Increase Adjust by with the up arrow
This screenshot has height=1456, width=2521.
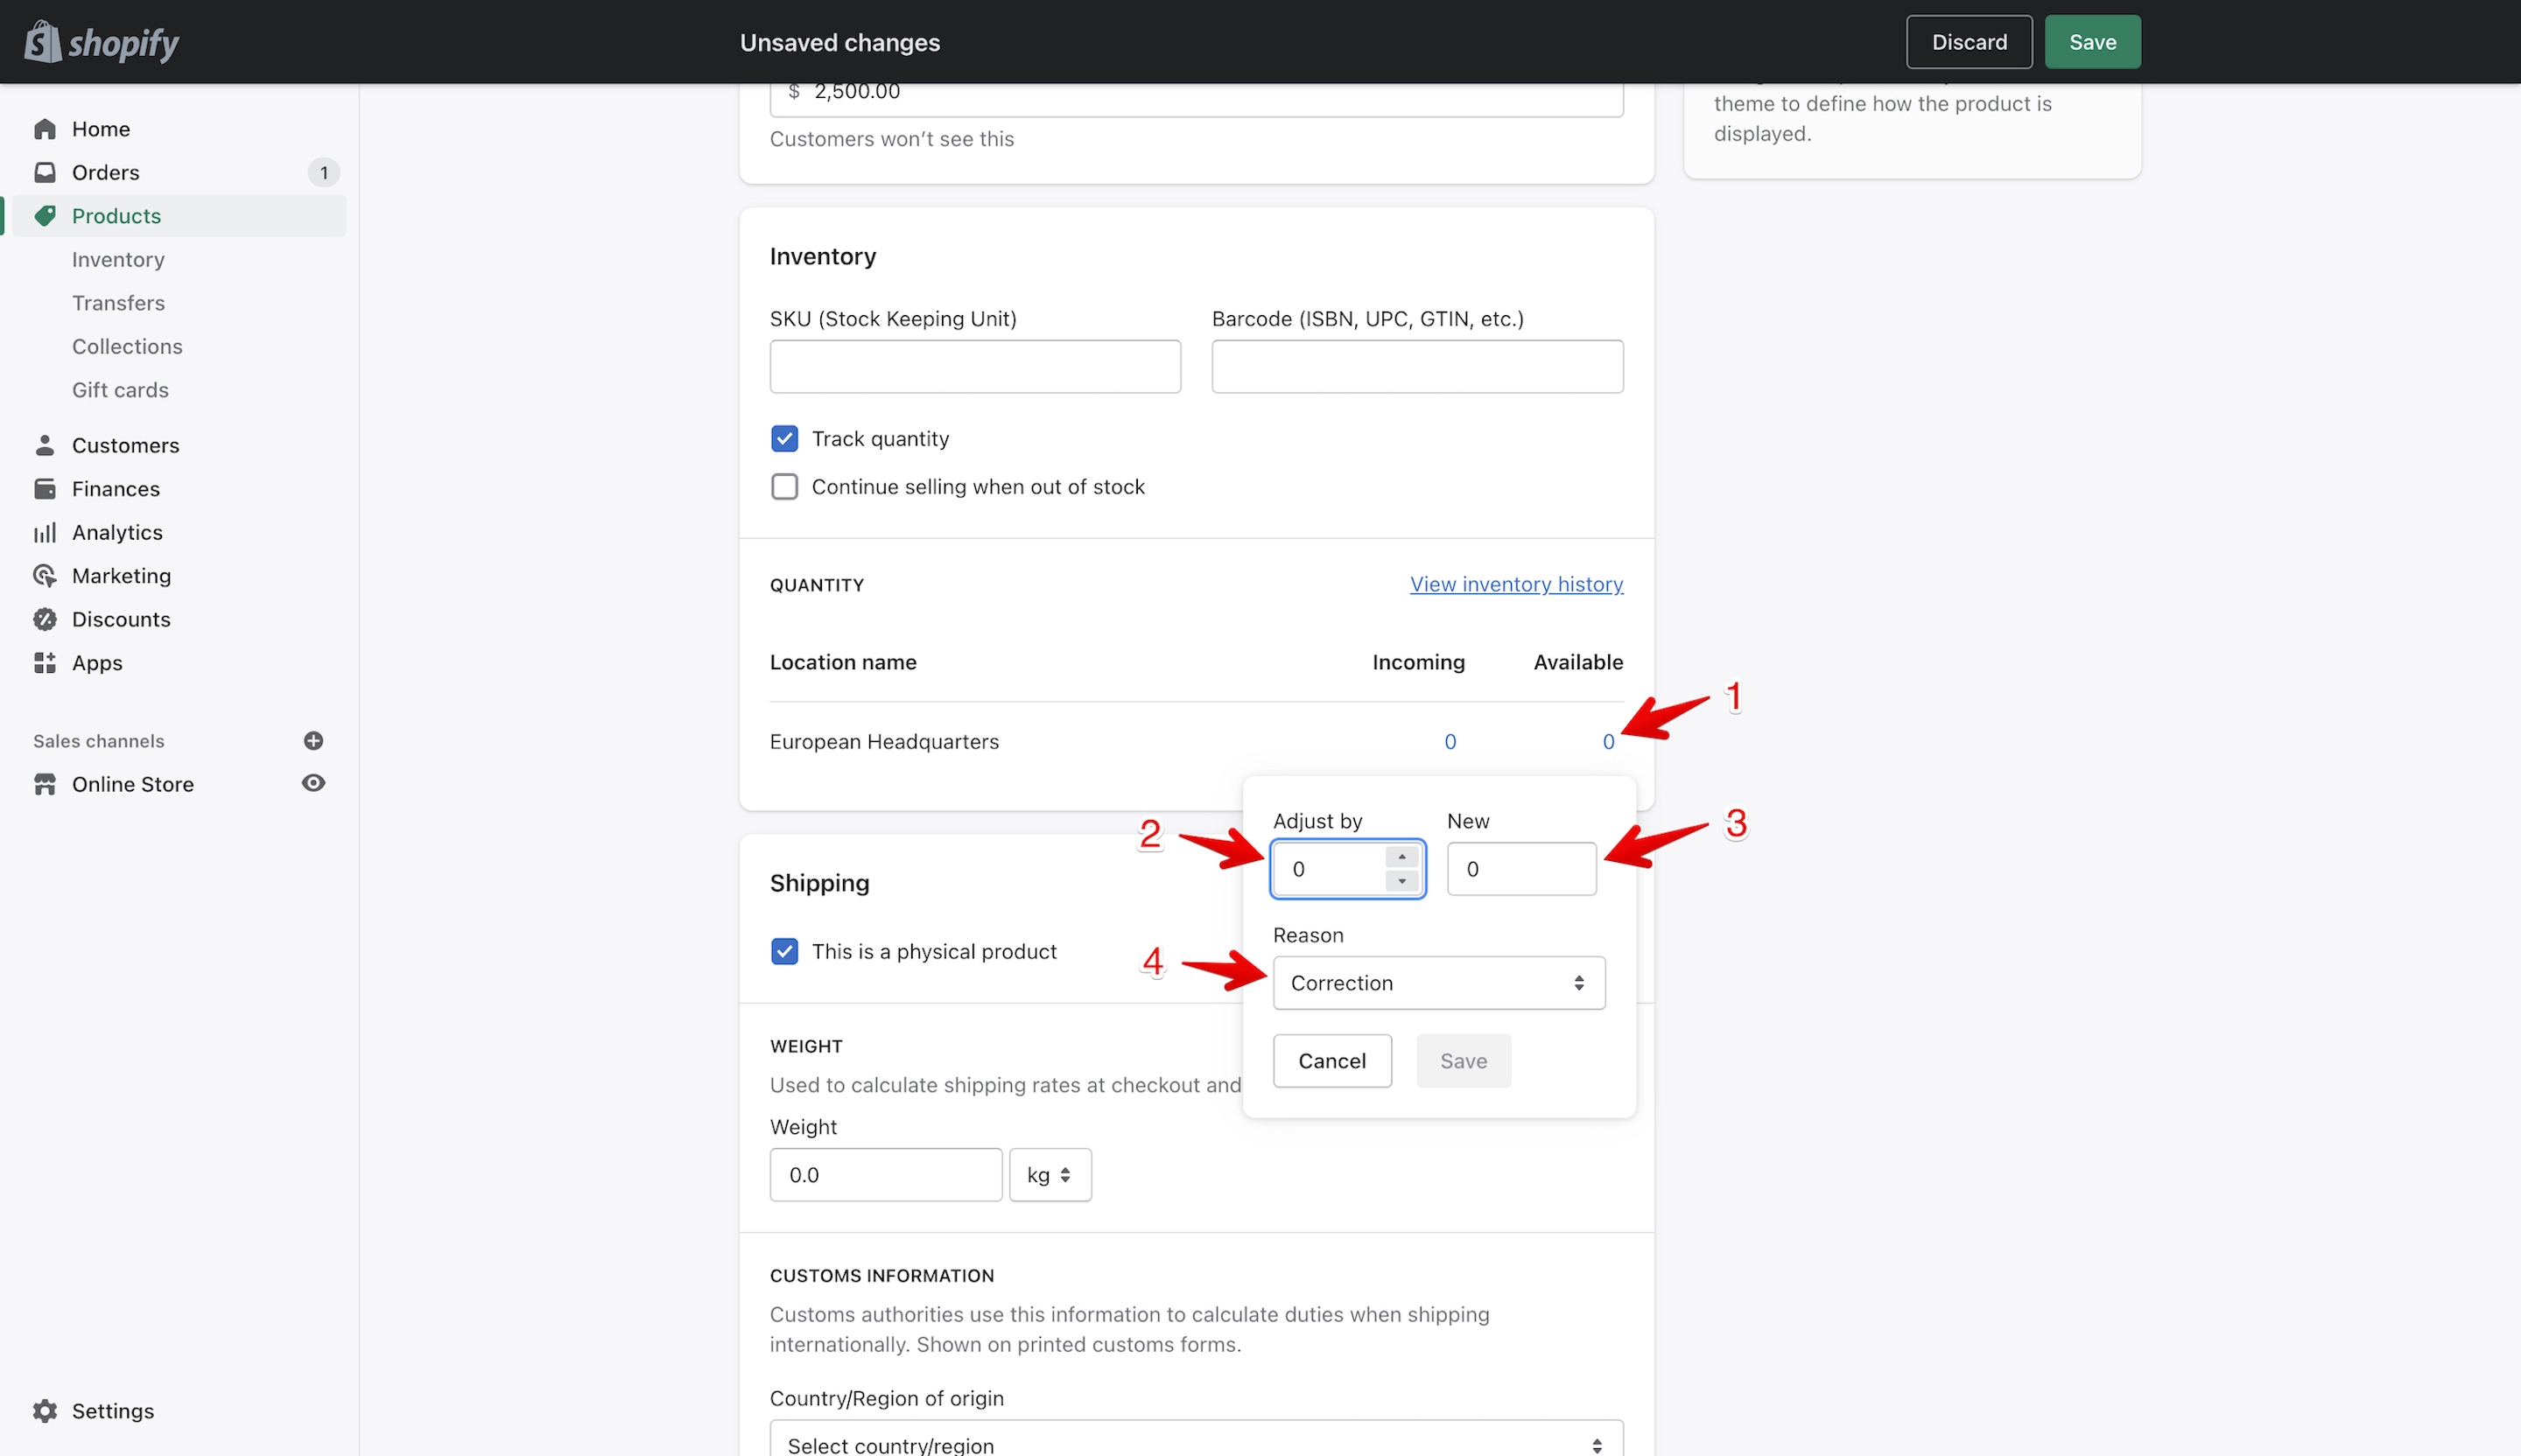point(1401,857)
